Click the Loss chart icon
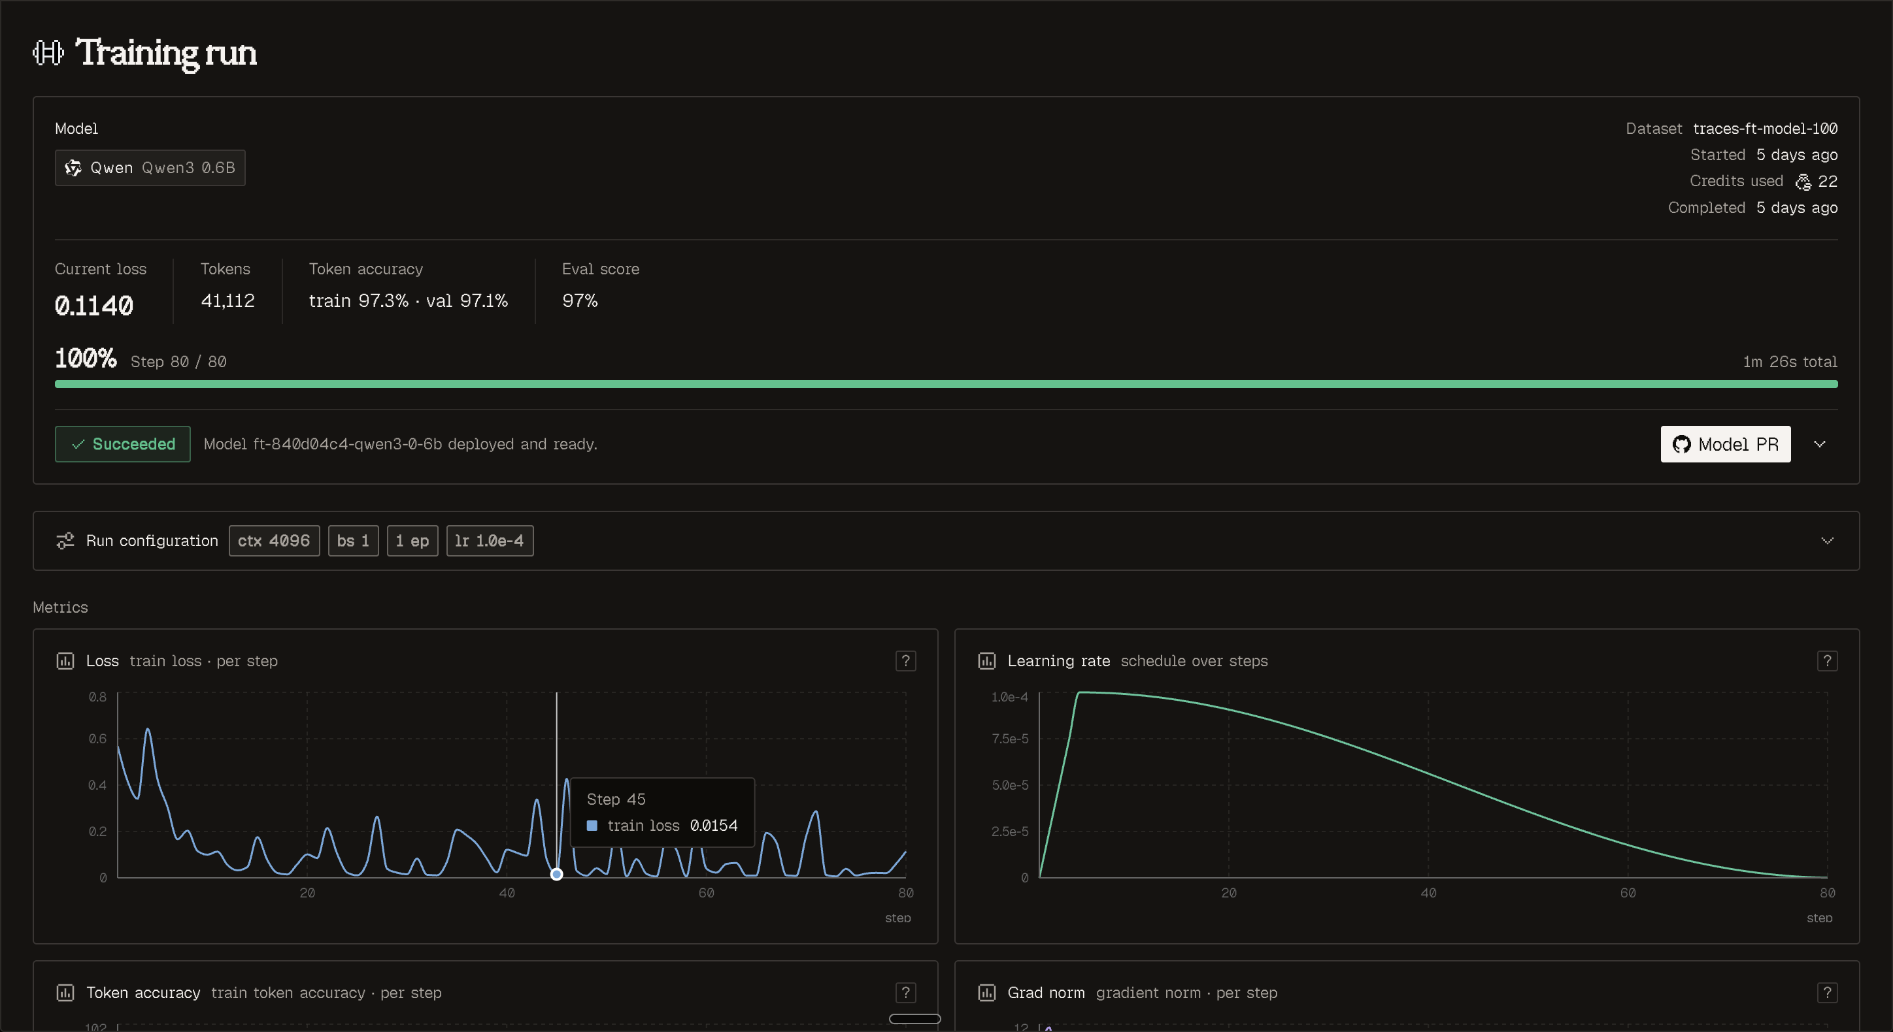The image size is (1893, 1032). pos(65,661)
